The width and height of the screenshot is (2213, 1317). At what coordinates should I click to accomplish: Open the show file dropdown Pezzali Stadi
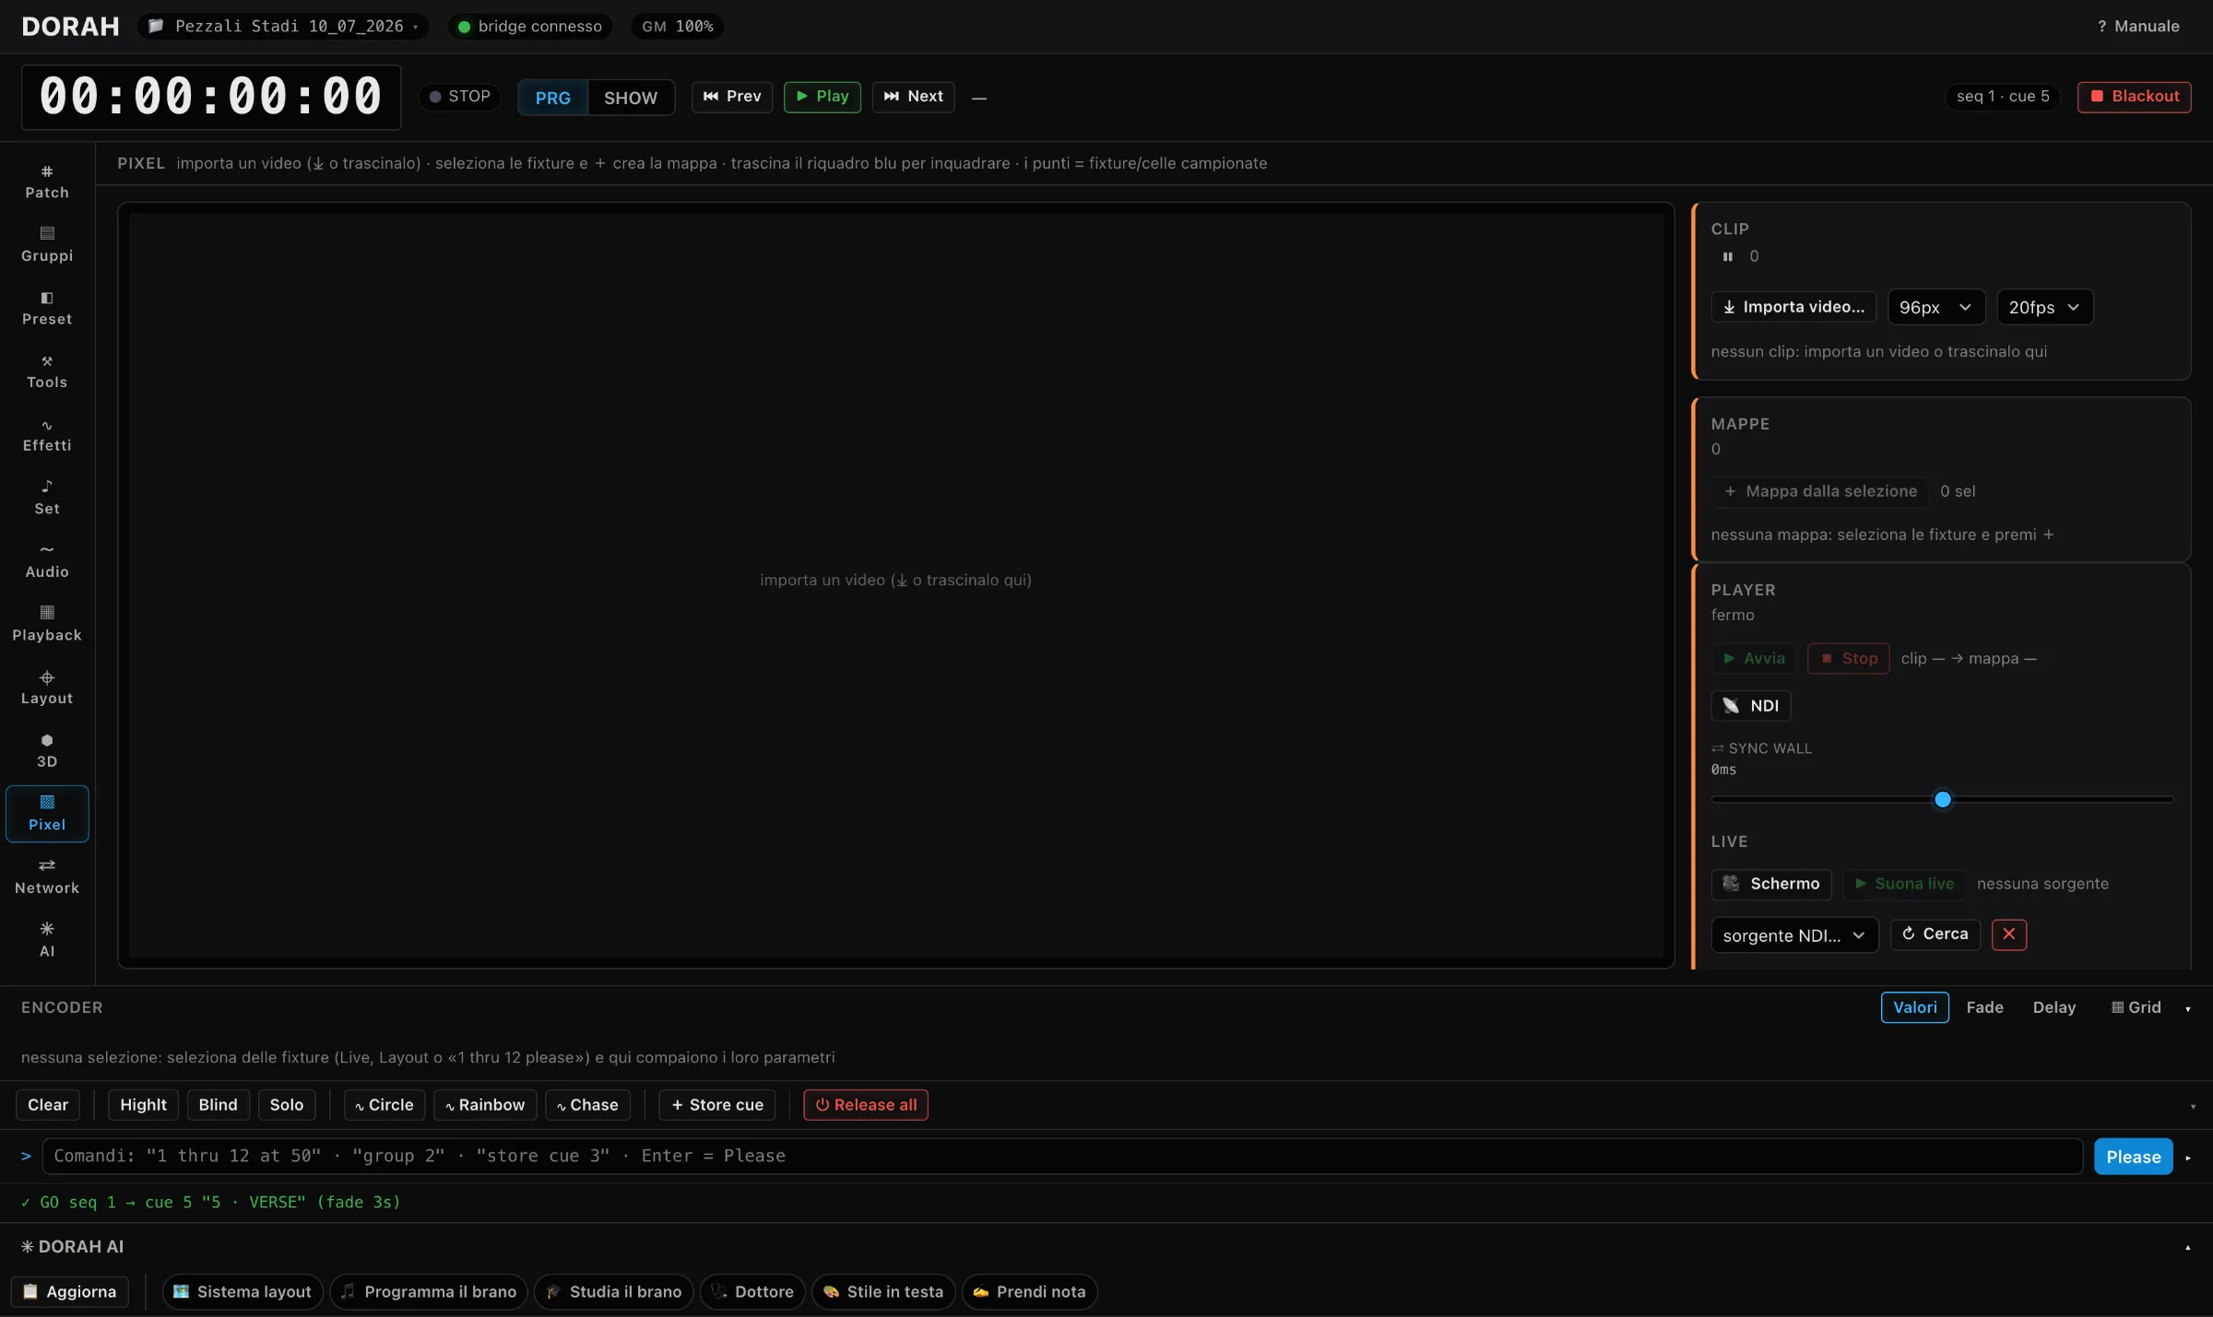(282, 27)
